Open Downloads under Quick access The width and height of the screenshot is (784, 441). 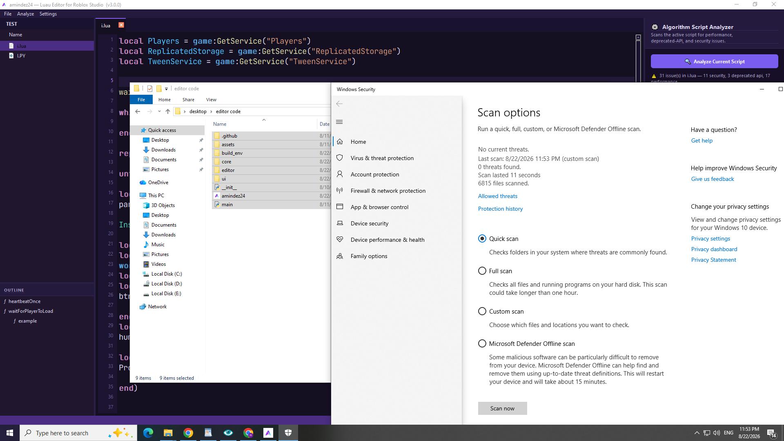(x=163, y=150)
